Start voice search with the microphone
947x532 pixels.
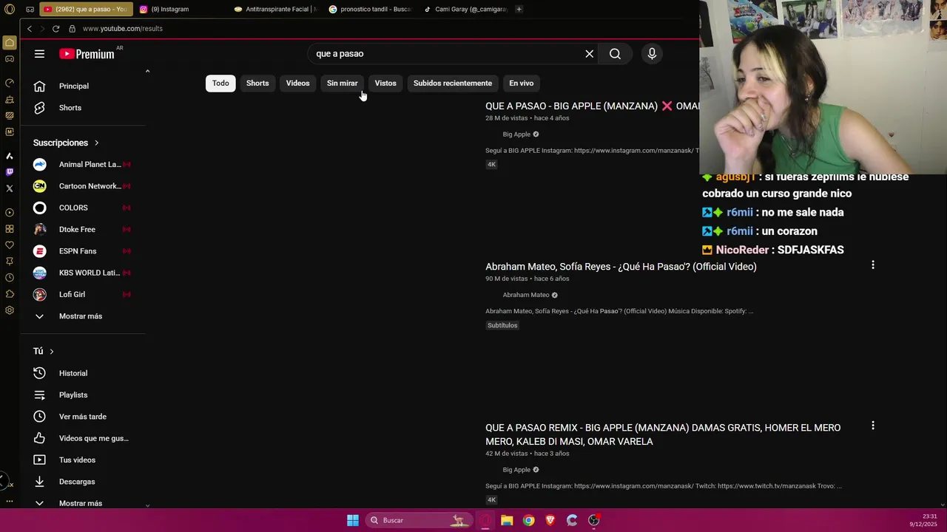[x=652, y=54]
